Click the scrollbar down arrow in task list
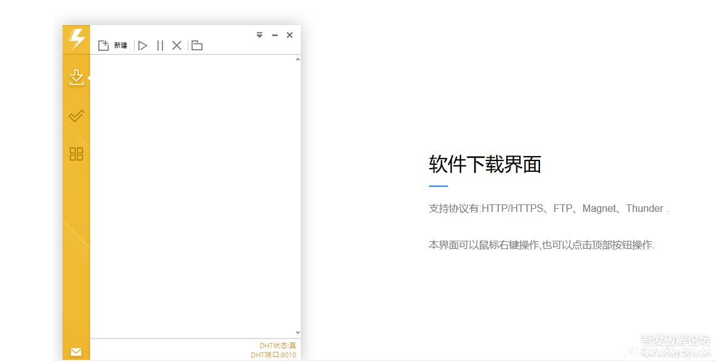Viewport: 716px width, 363px height. (x=298, y=333)
